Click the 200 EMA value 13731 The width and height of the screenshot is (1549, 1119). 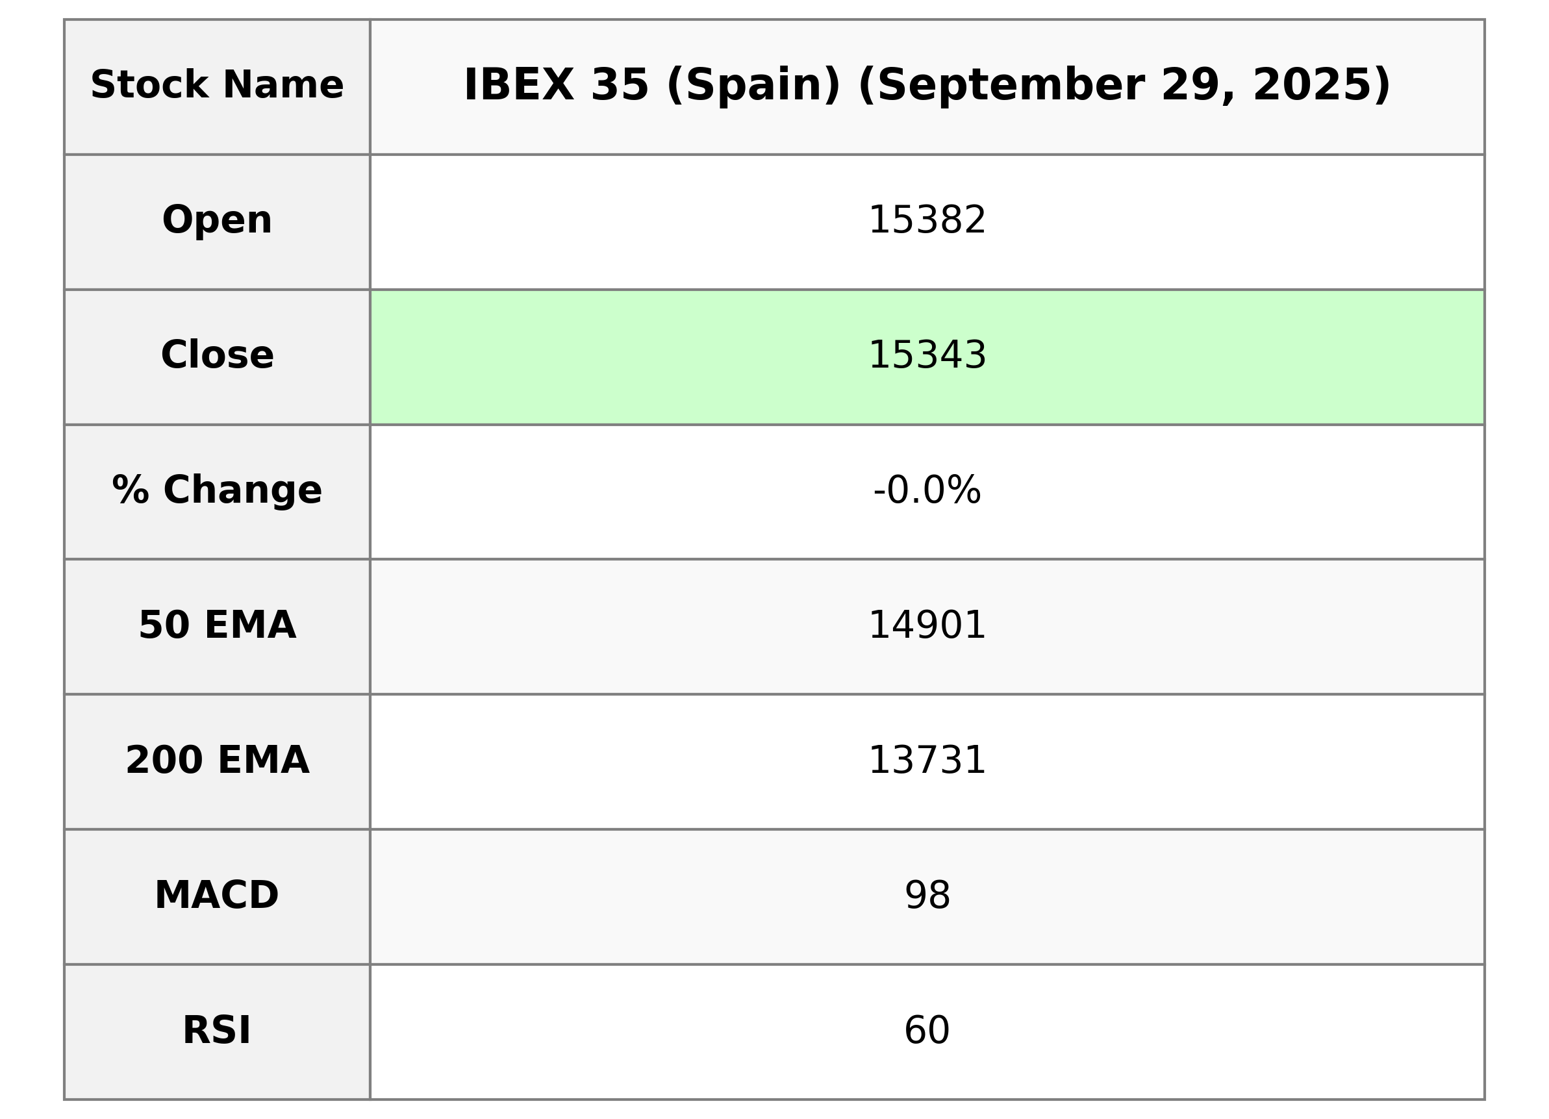click(x=926, y=761)
